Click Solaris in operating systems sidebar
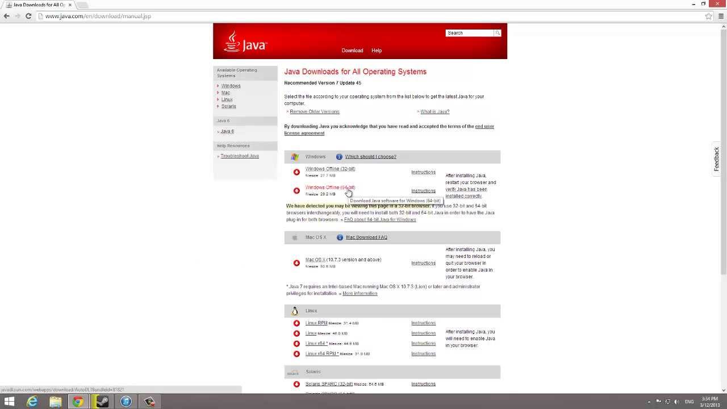Image resolution: width=727 pixels, height=409 pixels. (229, 106)
